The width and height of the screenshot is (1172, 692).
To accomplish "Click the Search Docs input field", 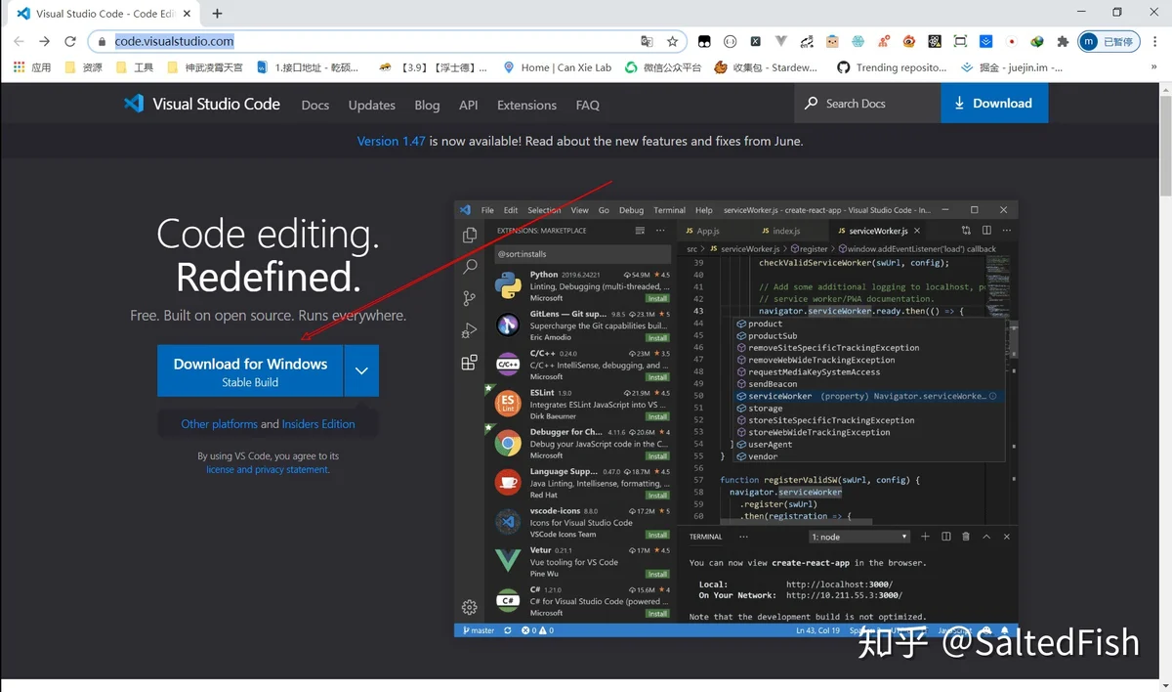I will pos(867,104).
